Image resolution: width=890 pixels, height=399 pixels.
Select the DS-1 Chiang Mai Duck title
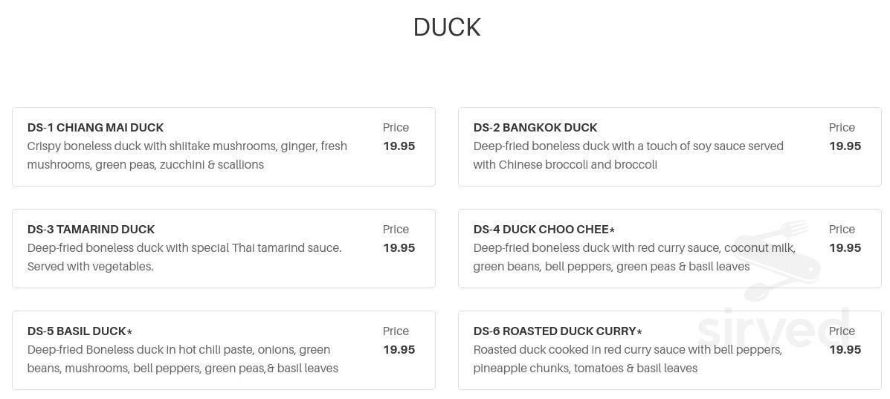[x=95, y=128]
